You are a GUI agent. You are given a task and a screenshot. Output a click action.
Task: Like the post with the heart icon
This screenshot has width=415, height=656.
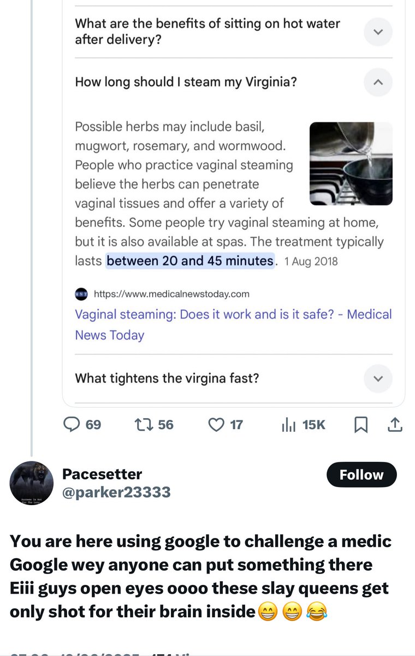(x=217, y=424)
